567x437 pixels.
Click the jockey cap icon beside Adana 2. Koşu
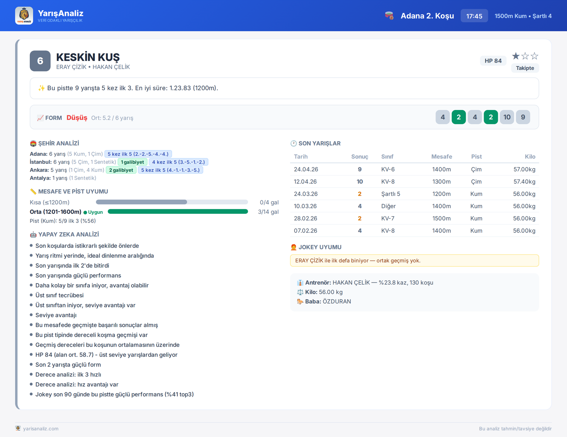[x=389, y=16]
